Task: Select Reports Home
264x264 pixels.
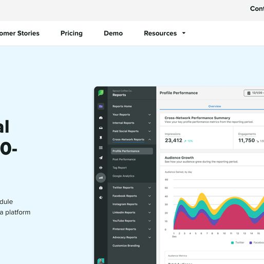Action: pos(122,106)
